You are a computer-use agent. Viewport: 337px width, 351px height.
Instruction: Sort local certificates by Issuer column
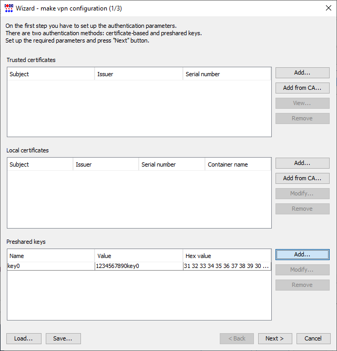pos(106,164)
